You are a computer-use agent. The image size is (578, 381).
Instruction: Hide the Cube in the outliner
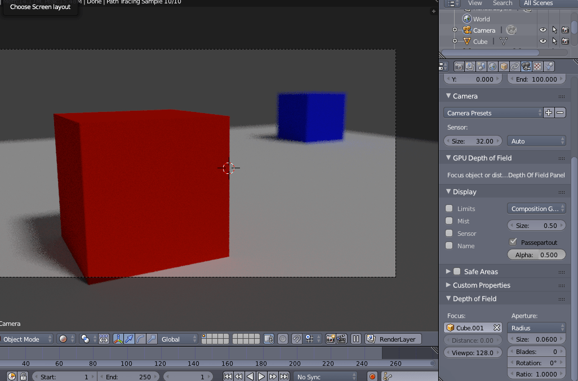(543, 41)
